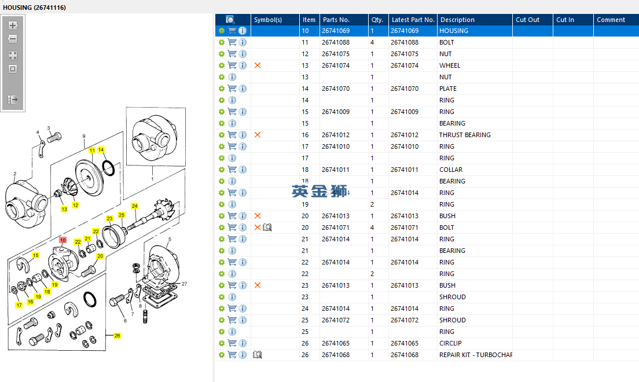Click the X symbol in WHEEL row

[x=258, y=65]
